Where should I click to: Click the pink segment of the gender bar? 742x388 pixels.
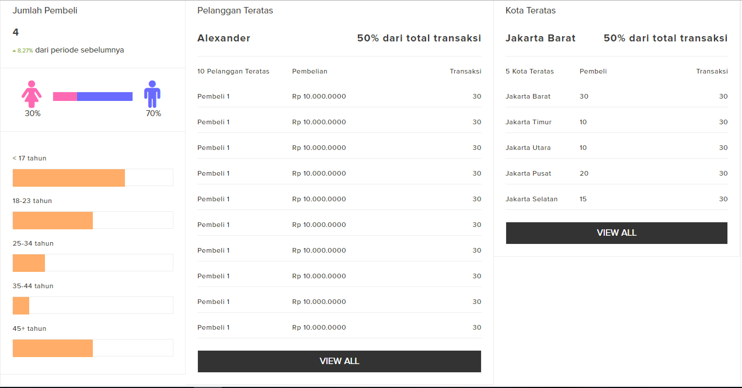point(65,96)
